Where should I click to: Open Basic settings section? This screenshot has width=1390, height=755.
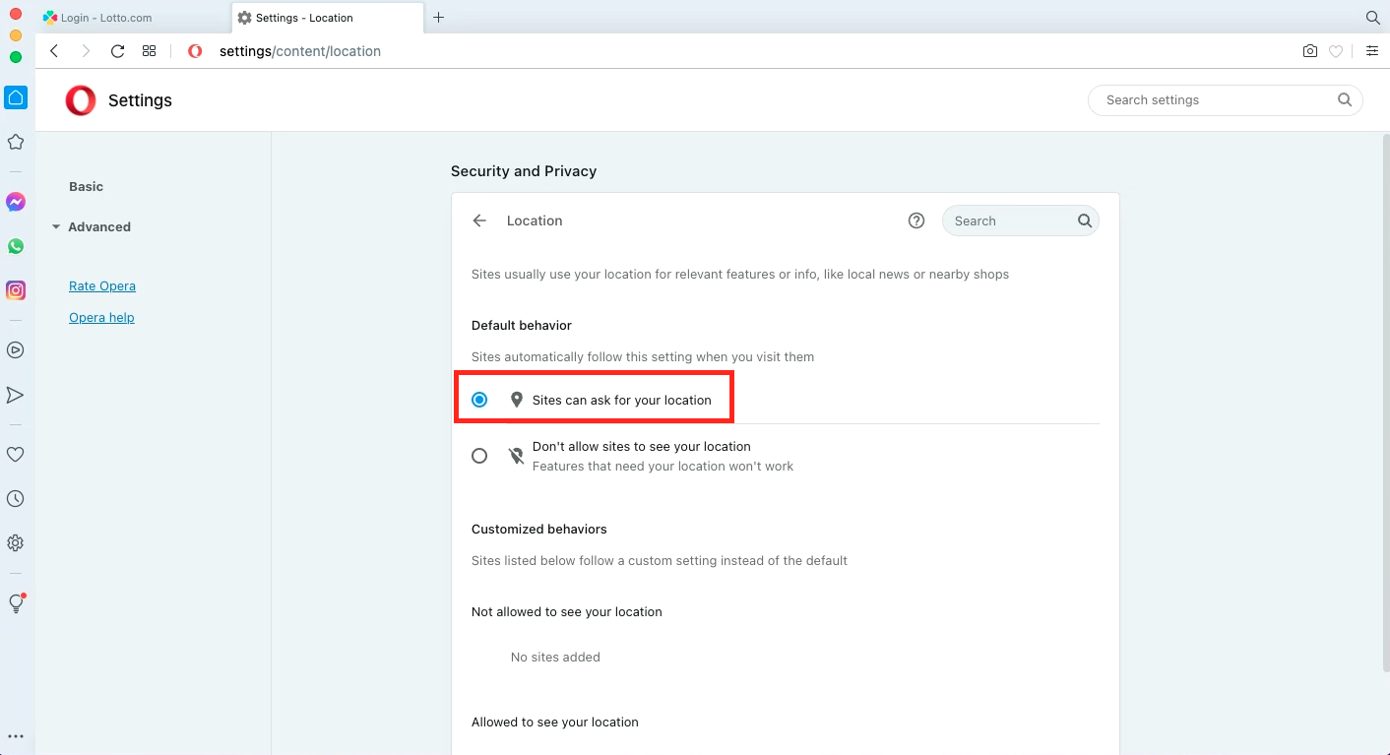coord(86,186)
